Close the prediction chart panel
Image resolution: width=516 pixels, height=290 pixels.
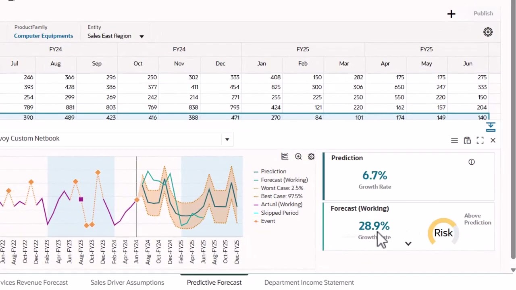point(493,140)
